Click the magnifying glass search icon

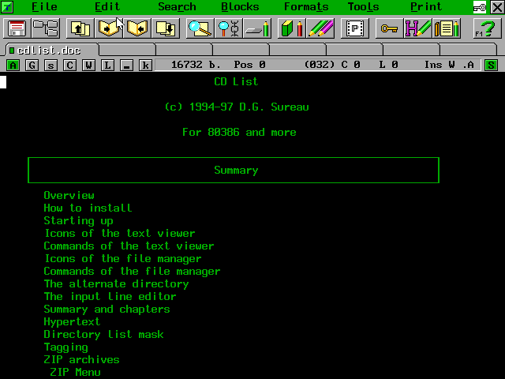click(x=199, y=29)
